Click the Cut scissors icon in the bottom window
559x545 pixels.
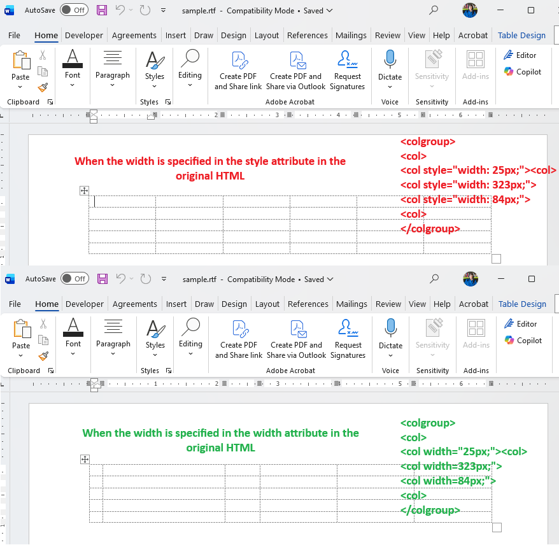tap(43, 324)
